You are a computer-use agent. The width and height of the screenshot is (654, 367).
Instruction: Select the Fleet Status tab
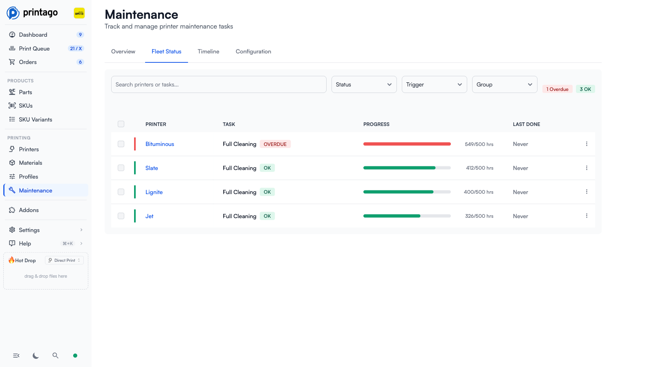point(166,51)
